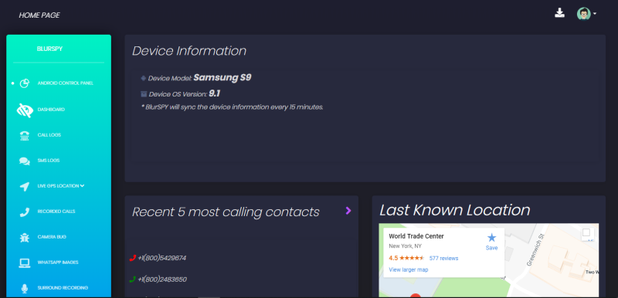Open SMS Logs chat bubbles icon
The height and width of the screenshot is (298, 618).
(25, 161)
